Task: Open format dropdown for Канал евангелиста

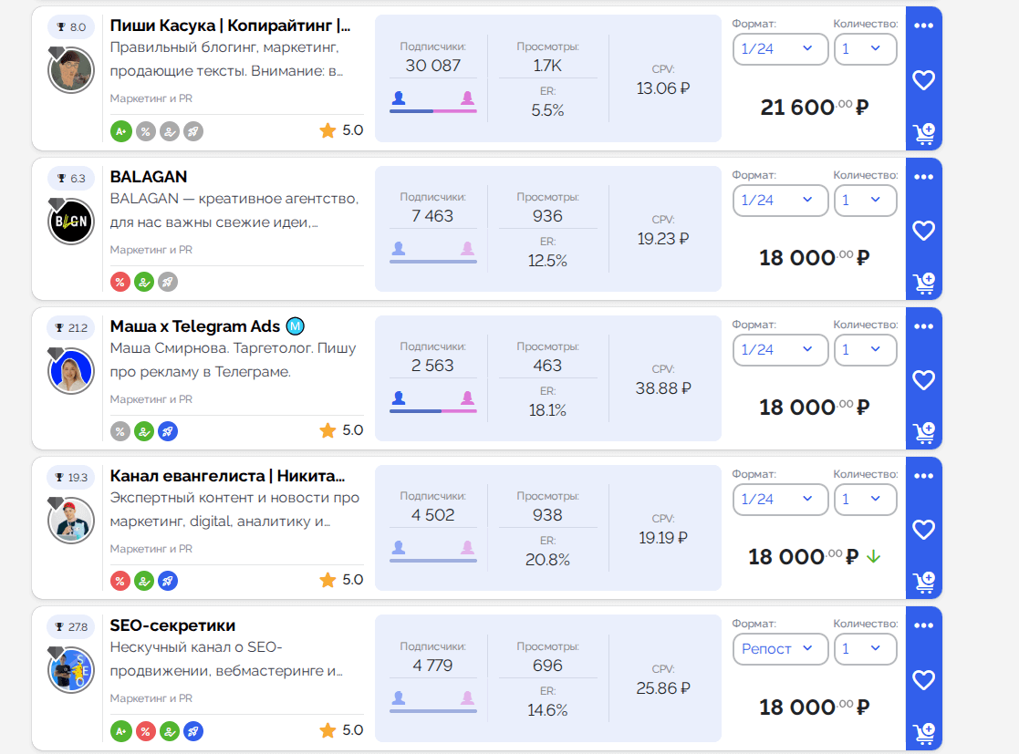Action: tap(781, 500)
